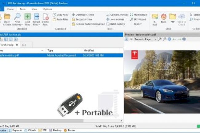Viewport: 200px width, 133px height.
Task: Go to next page with the right arrow
Action: click(179, 39)
